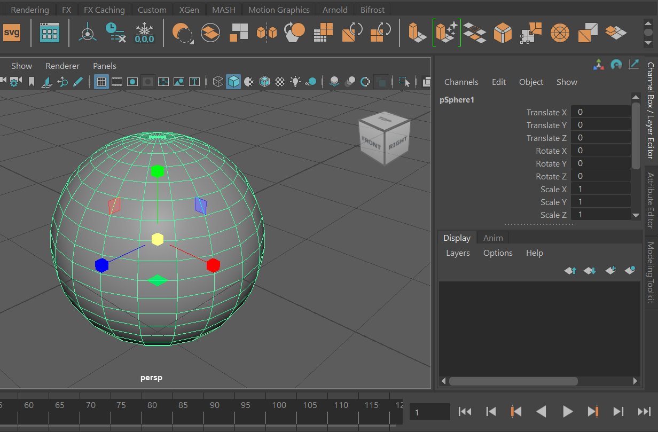Image resolution: width=658 pixels, height=432 pixels.
Task: Click the Play forwards button
Action: pyautogui.click(x=568, y=411)
